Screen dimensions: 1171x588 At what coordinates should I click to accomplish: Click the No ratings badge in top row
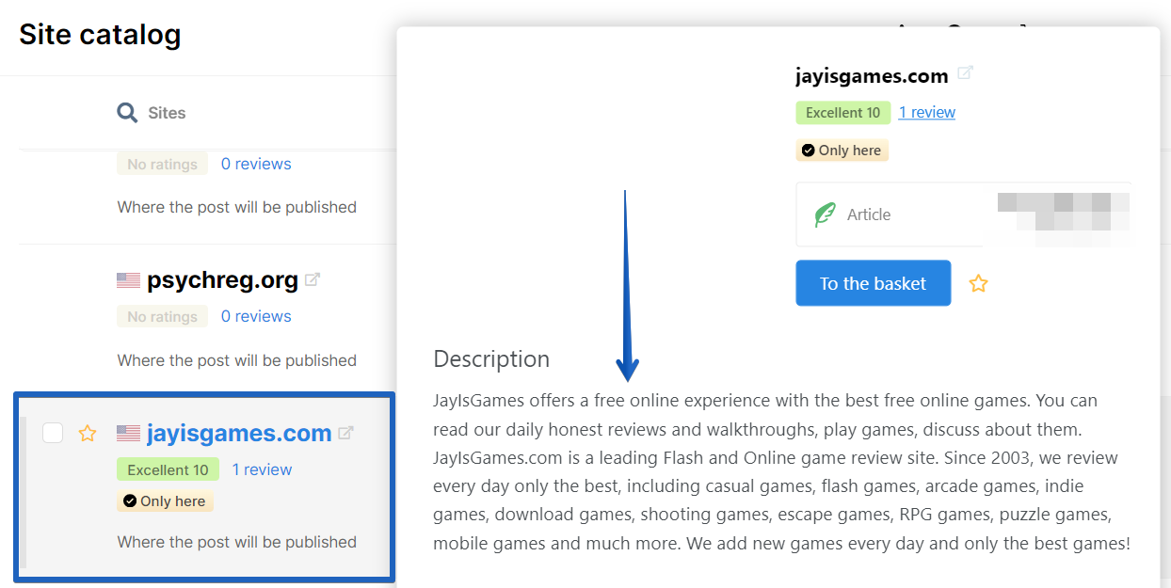click(162, 165)
